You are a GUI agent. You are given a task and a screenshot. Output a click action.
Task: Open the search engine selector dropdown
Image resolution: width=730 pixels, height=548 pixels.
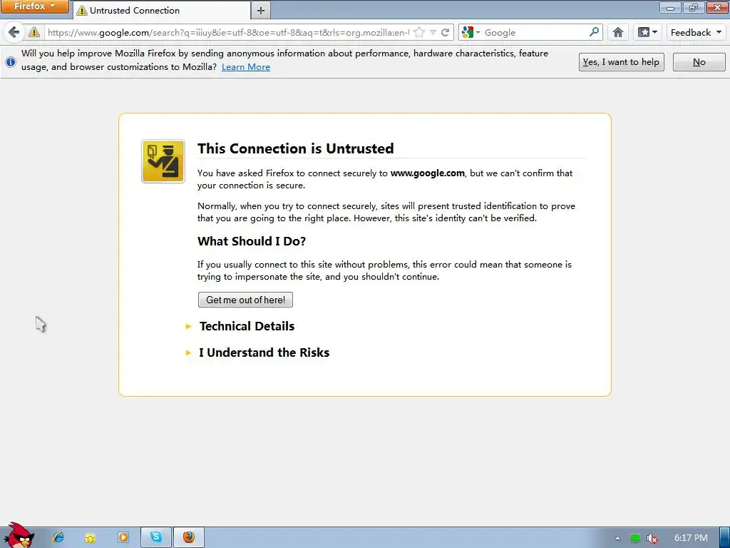click(471, 32)
